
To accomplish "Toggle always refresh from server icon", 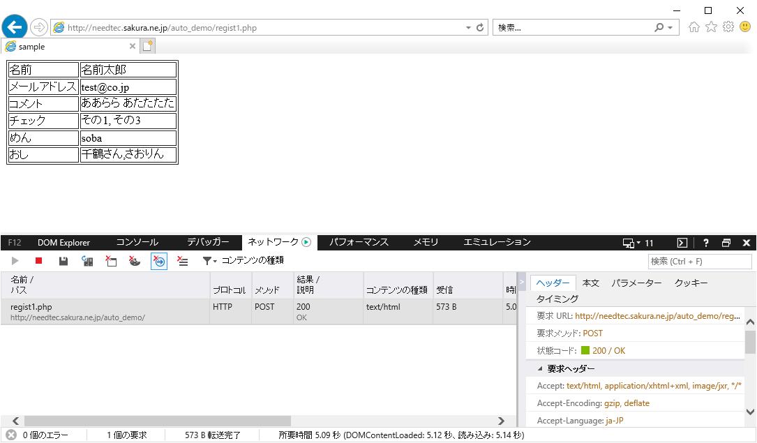I will (87, 261).
